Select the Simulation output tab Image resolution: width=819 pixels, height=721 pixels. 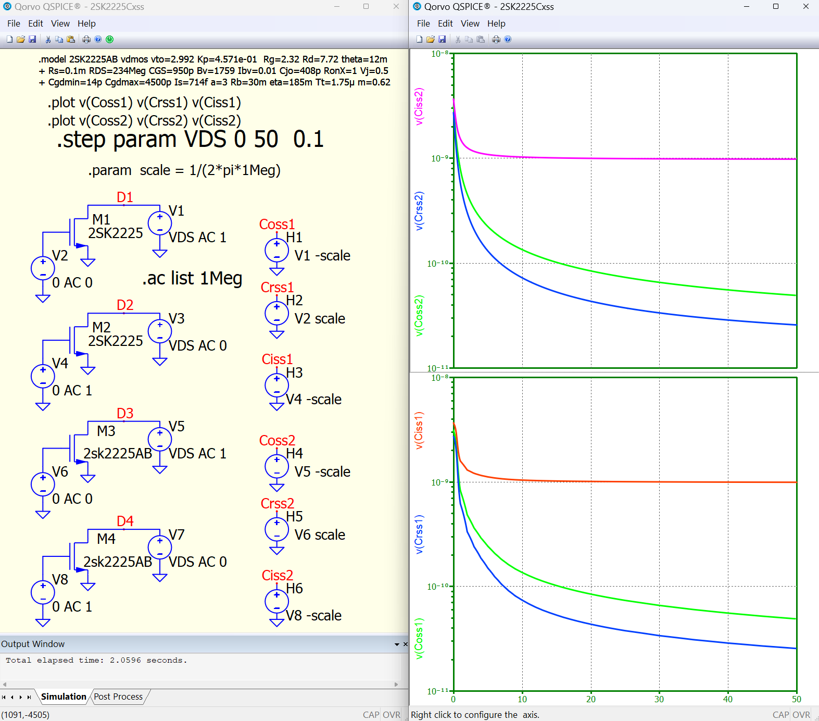coord(64,697)
